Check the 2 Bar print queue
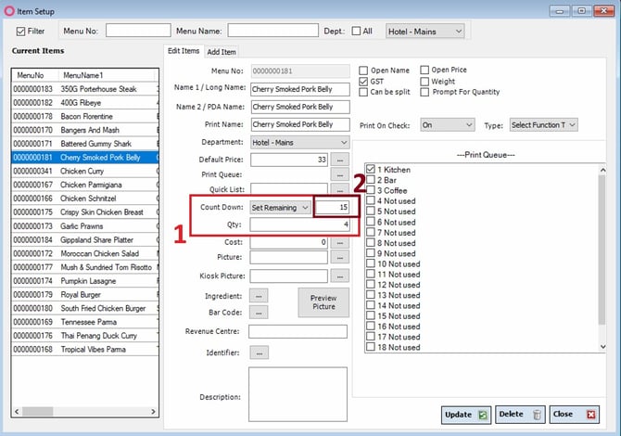The width and height of the screenshot is (621, 436). click(x=371, y=180)
